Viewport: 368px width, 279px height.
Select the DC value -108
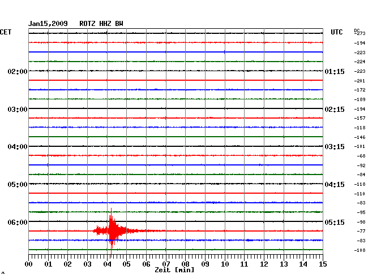[x=360, y=250]
